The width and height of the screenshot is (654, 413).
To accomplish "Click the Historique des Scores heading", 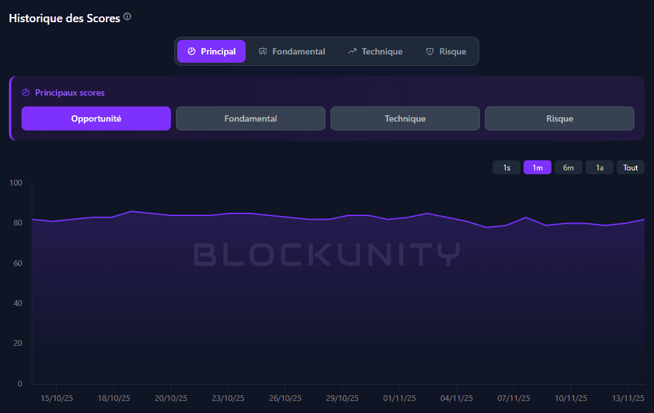I will click(65, 18).
